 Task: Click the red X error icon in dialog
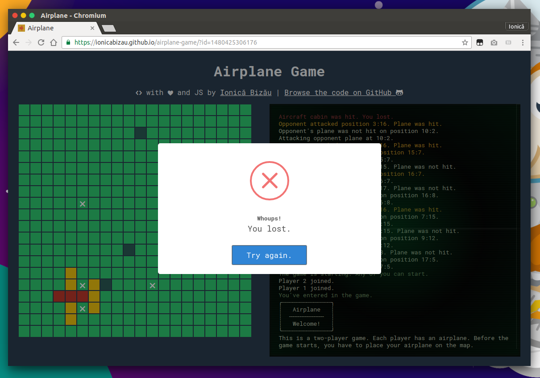(x=270, y=180)
